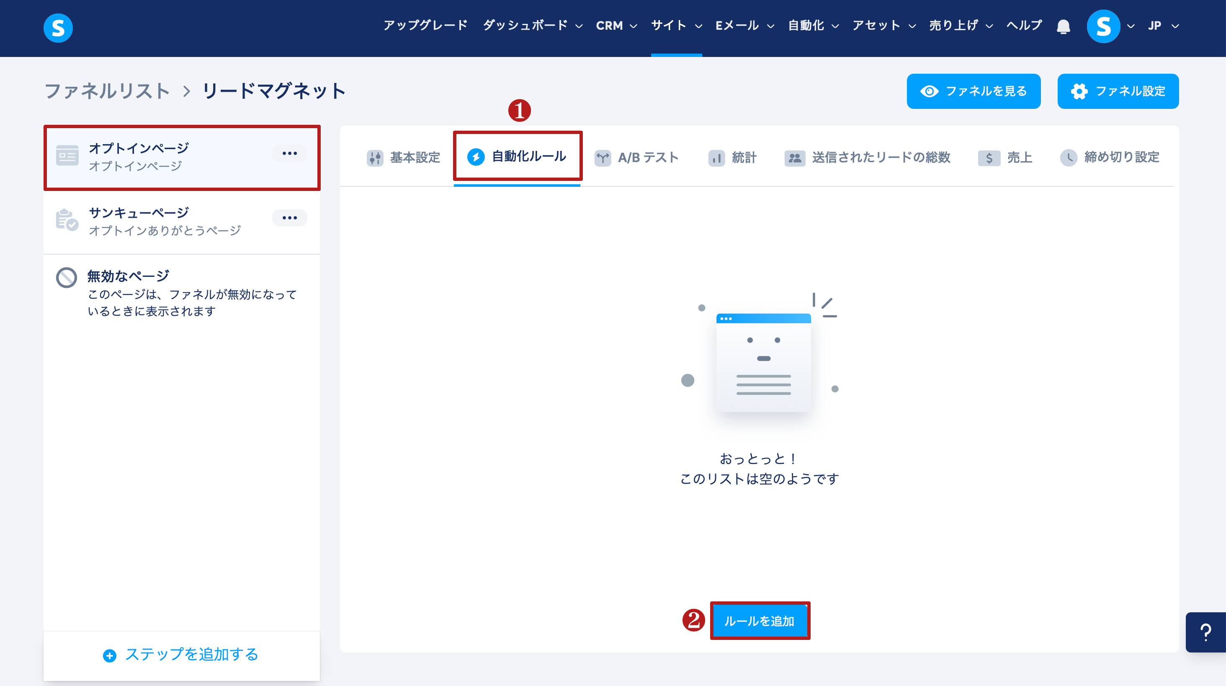This screenshot has width=1226, height=686.
Task: Open options menu for サンキューページ
Action: click(289, 217)
